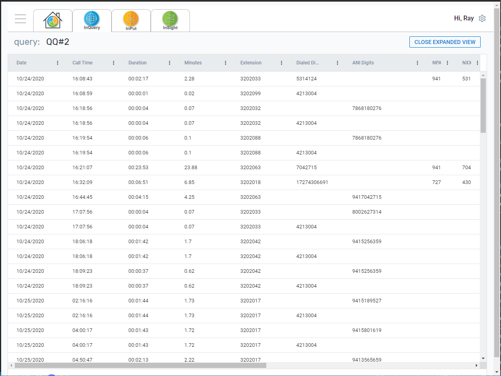
Task: Open the Date column options menu
Action: pyautogui.click(x=58, y=63)
